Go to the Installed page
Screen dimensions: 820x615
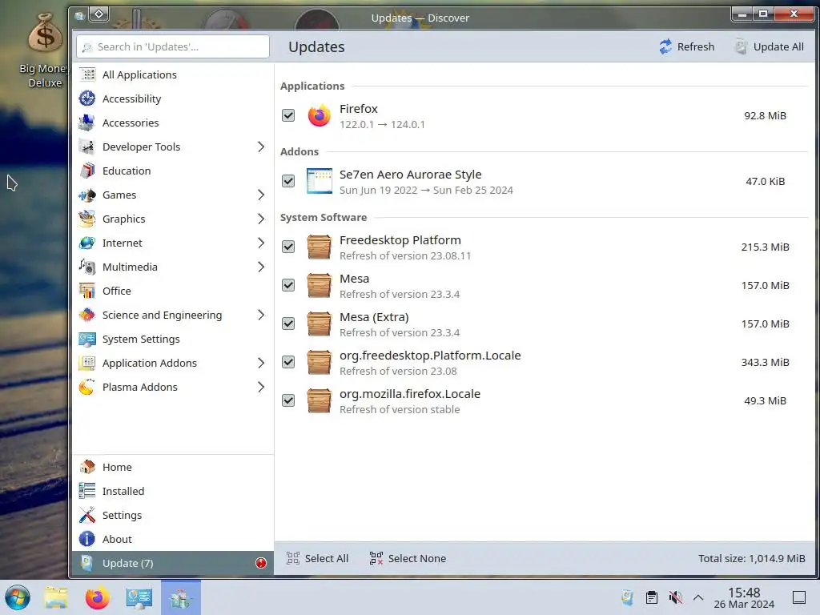click(x=173, y=491)
